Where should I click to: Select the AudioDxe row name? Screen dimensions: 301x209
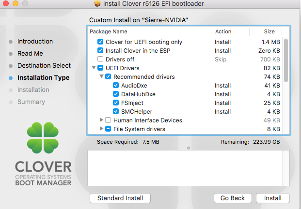point(134,85)
